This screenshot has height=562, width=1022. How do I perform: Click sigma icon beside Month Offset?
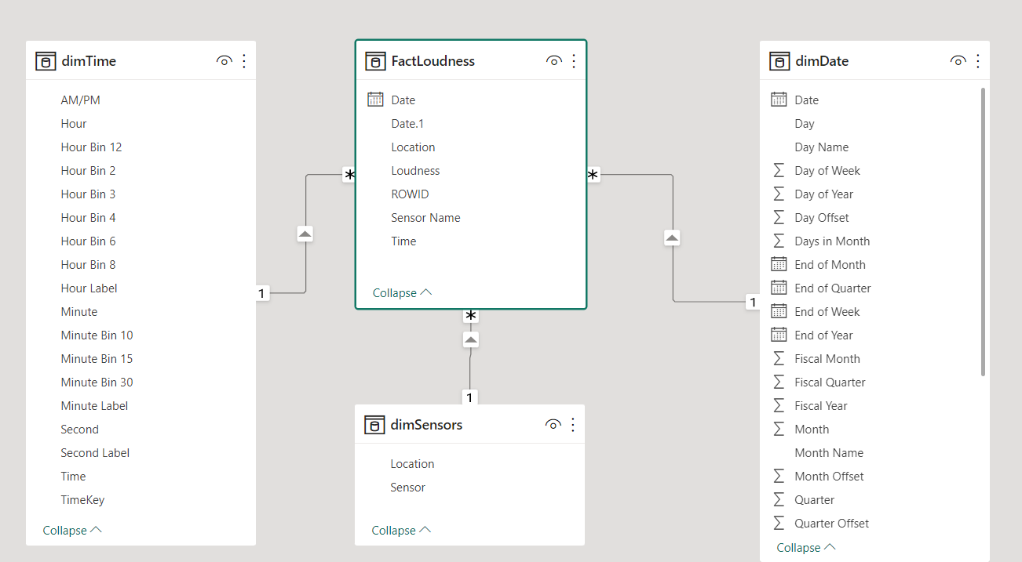click(x=779, y=476)
